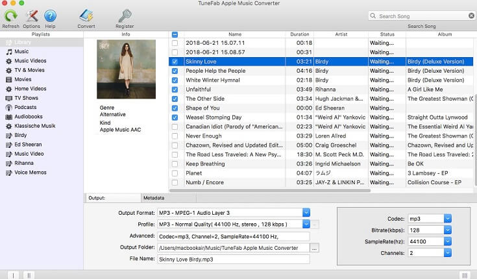The height and width of the screenshot is (279, 477).
Task: Open the Options tool icon
Action: pyautogui.click(x=31, y=16)
